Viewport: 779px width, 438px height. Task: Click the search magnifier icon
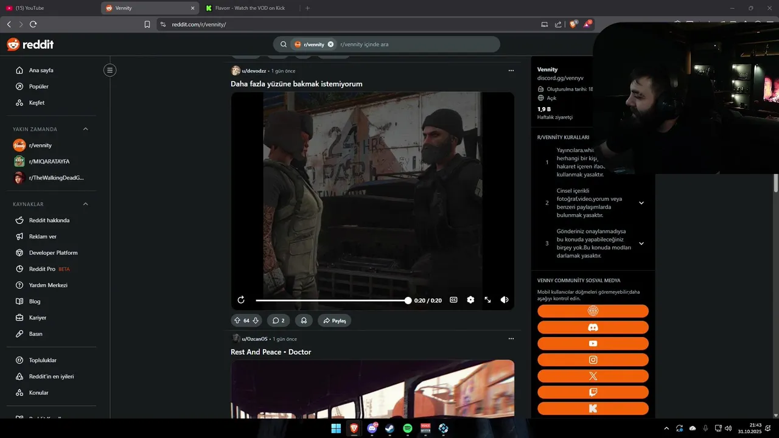tap(284, 44)
